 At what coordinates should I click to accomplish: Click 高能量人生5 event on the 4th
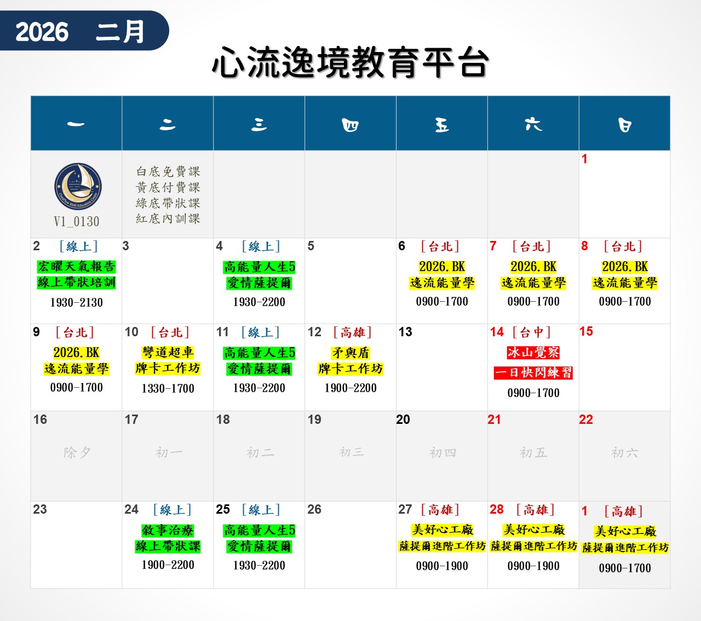coord(259,267)
